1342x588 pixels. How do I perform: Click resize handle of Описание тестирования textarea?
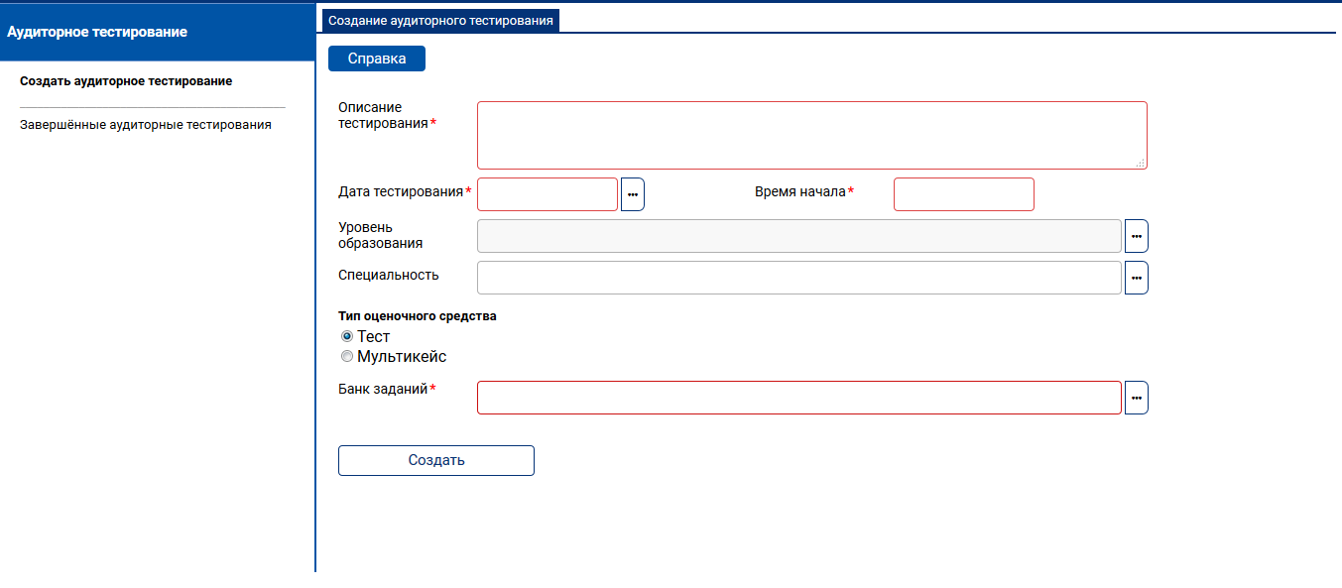click(1141, 163)
